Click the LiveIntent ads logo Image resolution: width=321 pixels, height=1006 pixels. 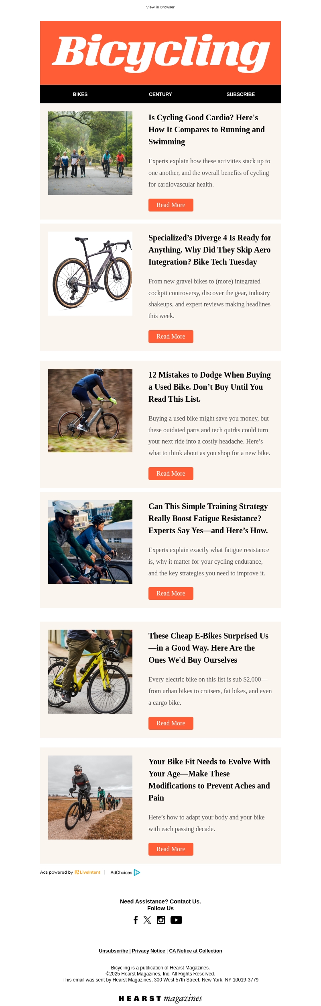[87, 872]
